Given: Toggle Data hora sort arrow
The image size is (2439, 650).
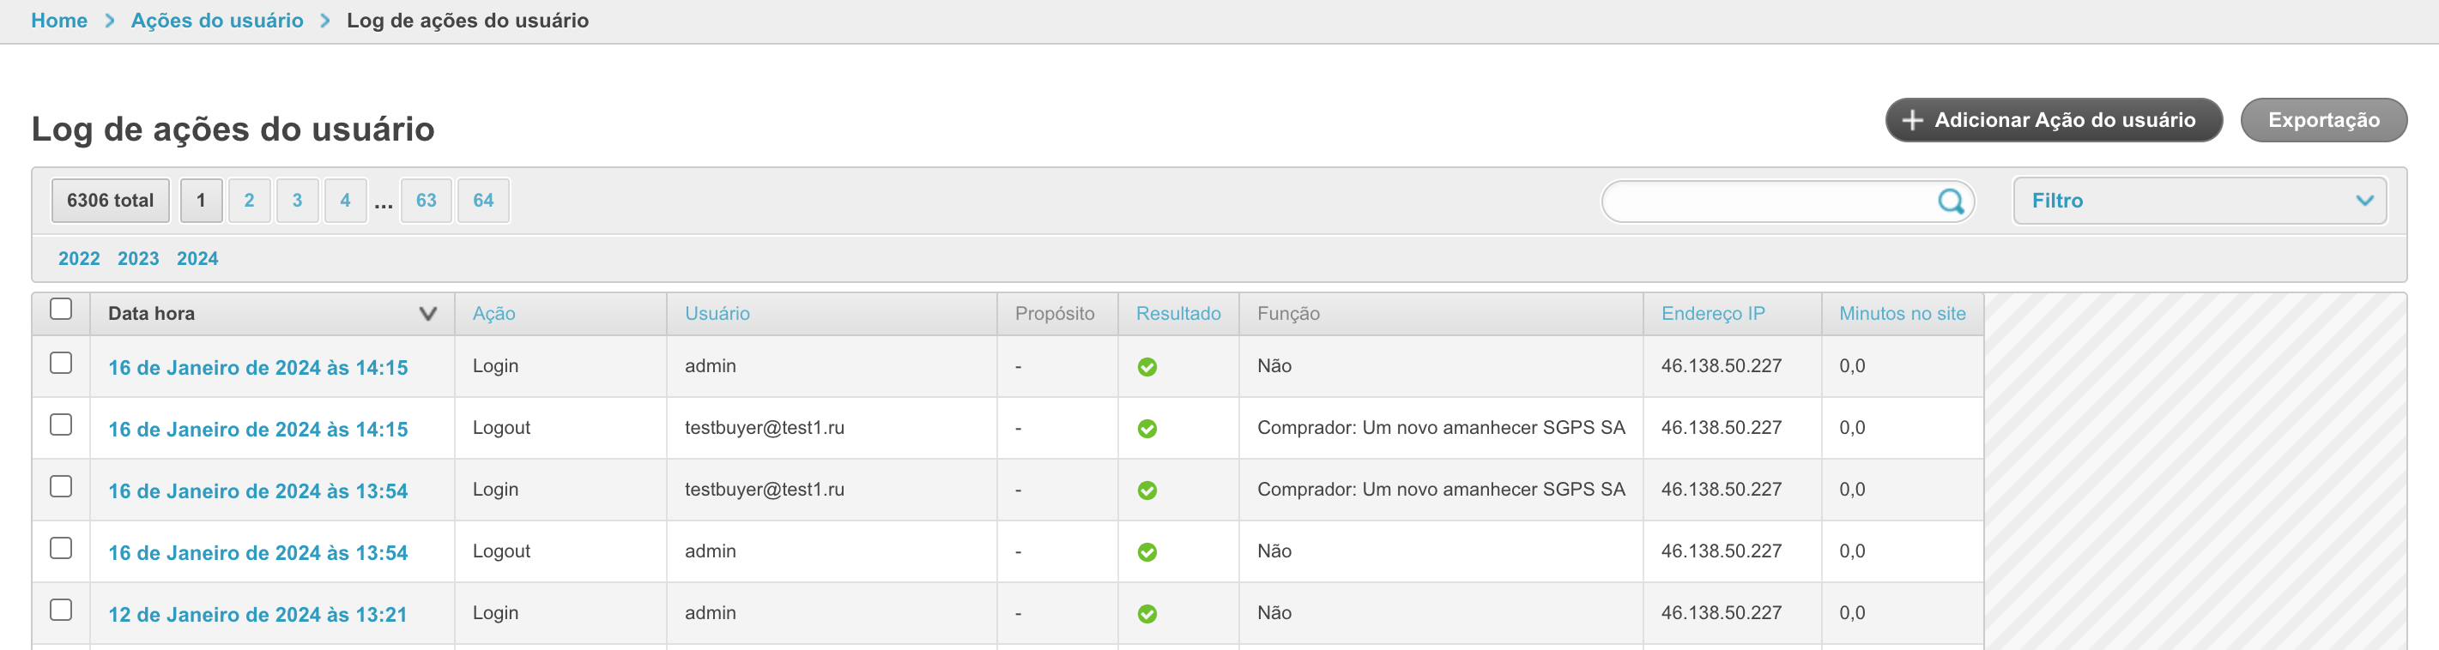Looking at the screenshot, I should 428,314.
